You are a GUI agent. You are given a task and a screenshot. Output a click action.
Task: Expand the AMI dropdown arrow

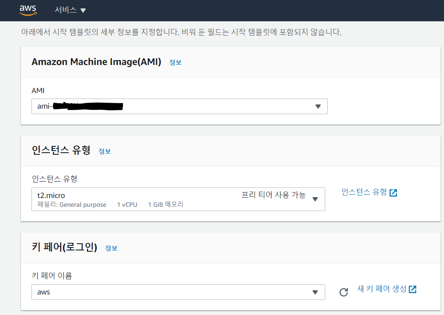pyautogui.click(x=318, y=107)
